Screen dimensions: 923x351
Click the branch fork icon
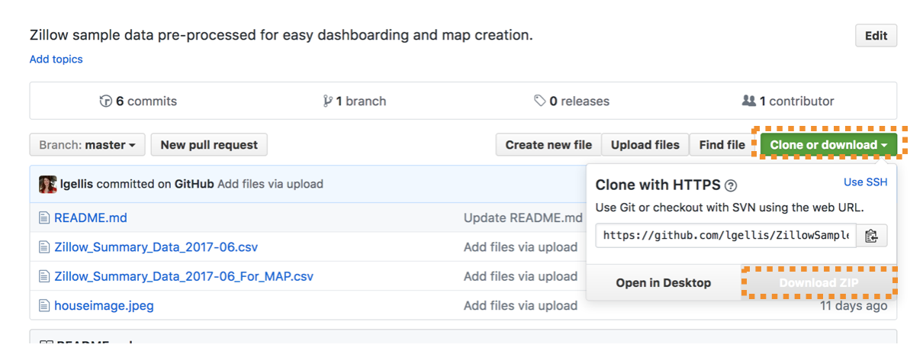(x=328, y=101)
